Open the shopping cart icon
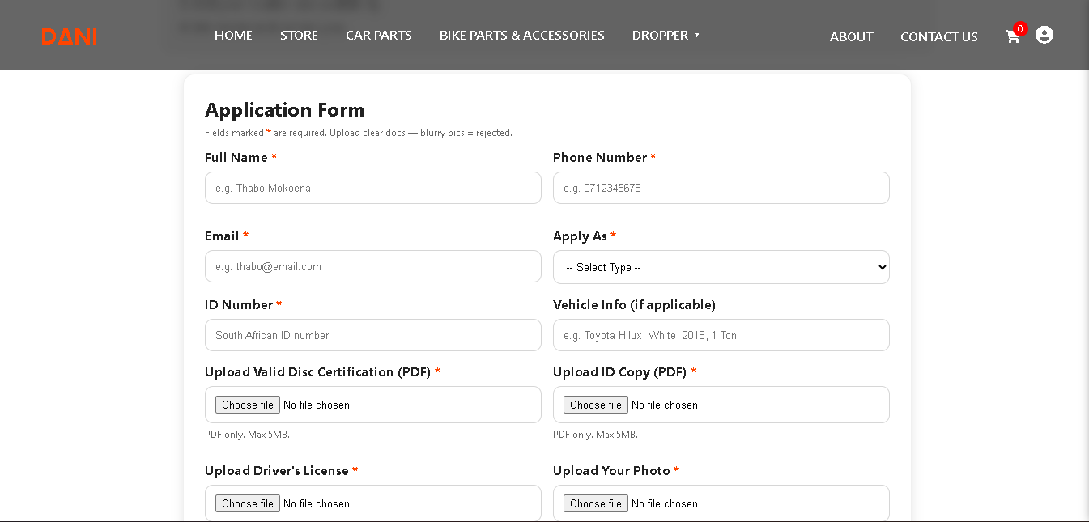This screenshot has width=1089, height=522. [x=1012, y=36]
